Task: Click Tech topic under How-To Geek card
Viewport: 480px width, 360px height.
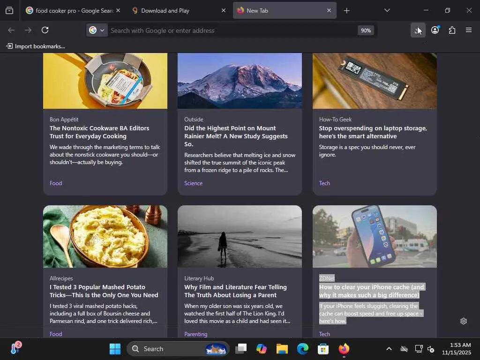Action: pos(324,183)
